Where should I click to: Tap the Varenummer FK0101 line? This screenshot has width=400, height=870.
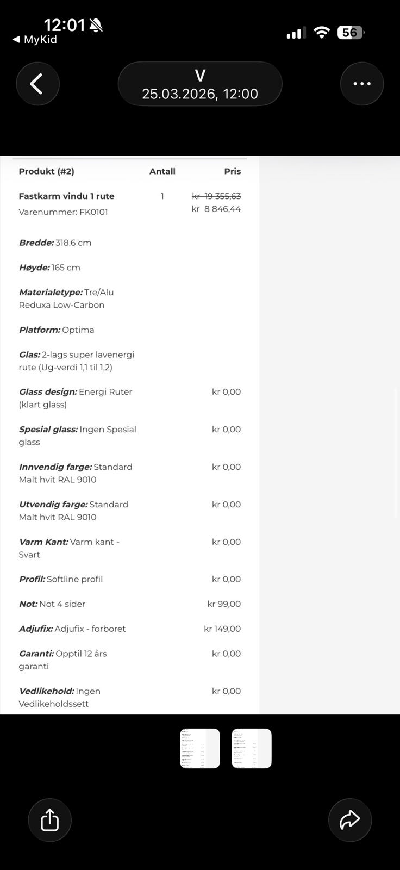click(x=63, y=212)
